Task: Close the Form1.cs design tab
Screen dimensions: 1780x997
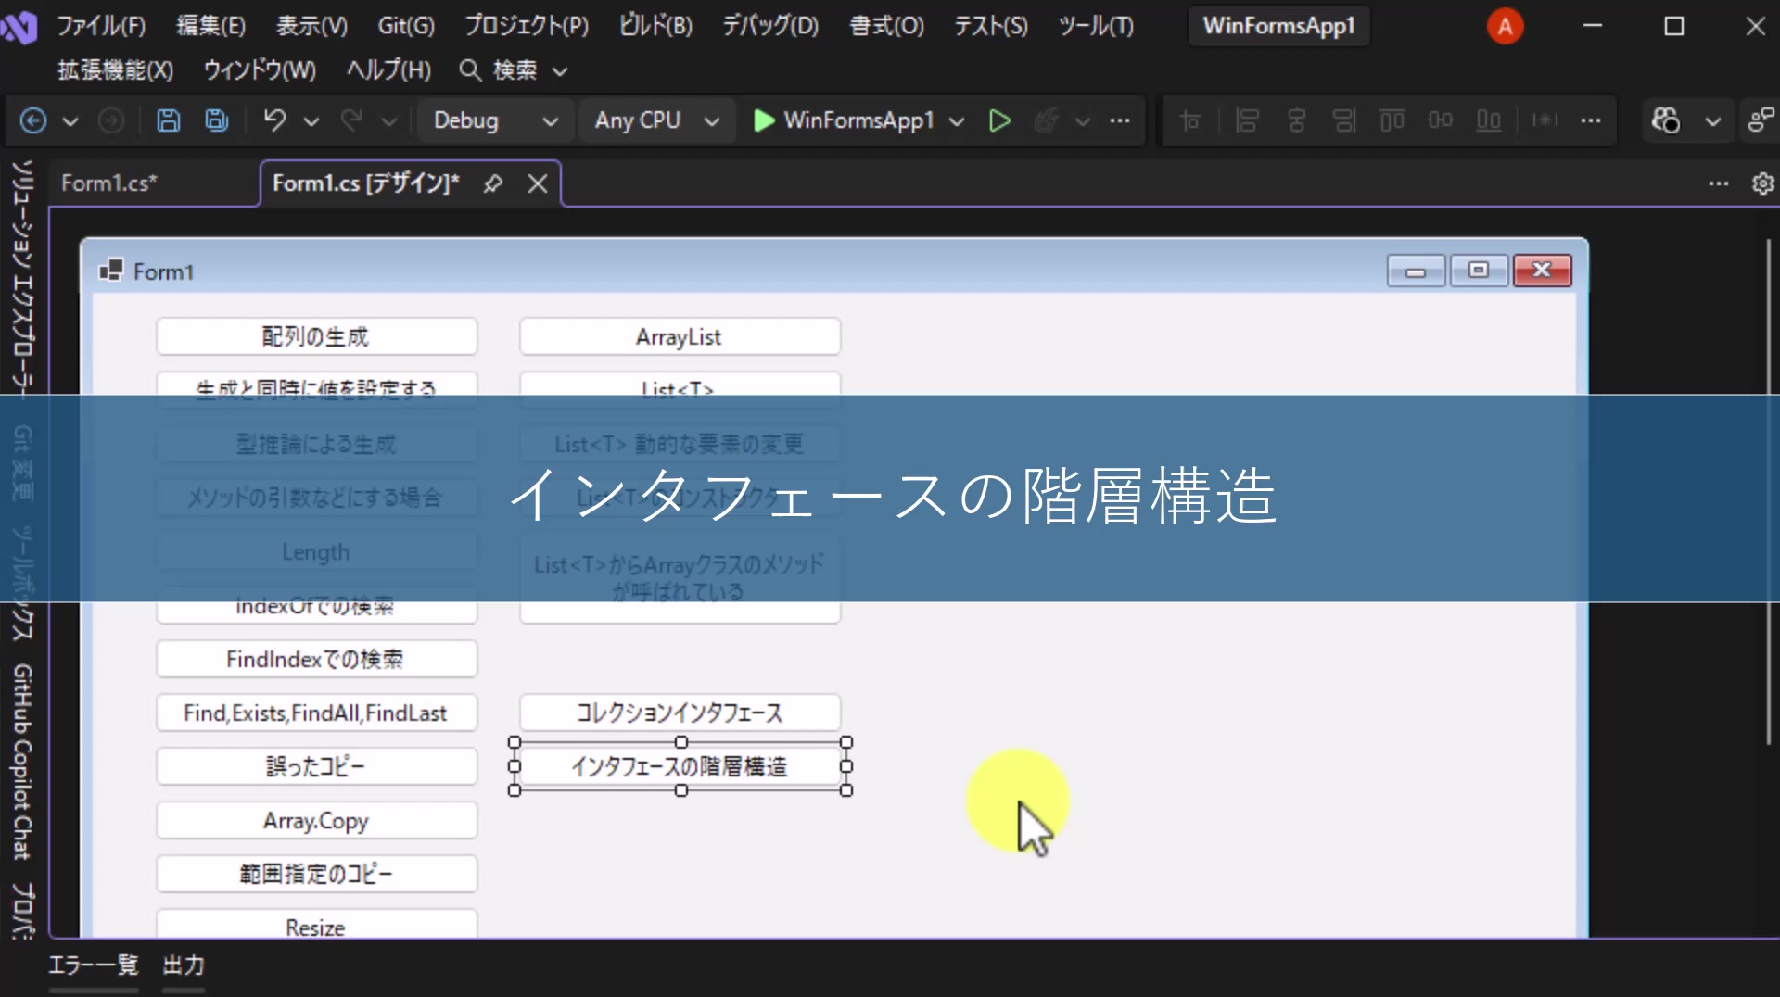Action: point(538,183)
